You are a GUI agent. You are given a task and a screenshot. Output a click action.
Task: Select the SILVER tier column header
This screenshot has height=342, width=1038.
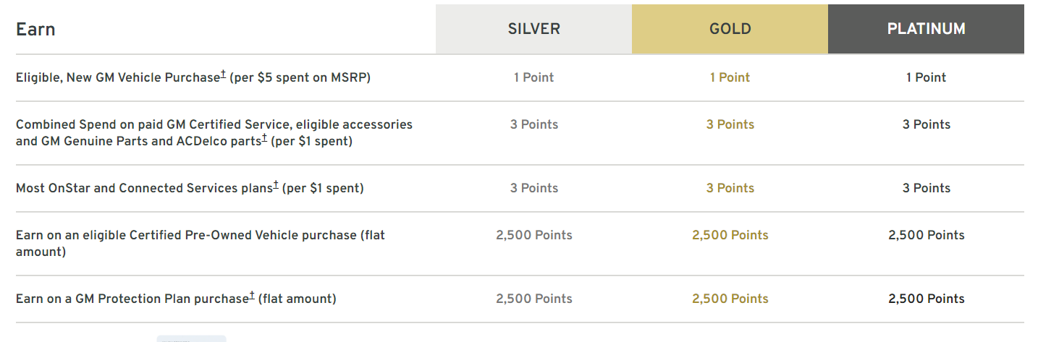pos(533,29)
